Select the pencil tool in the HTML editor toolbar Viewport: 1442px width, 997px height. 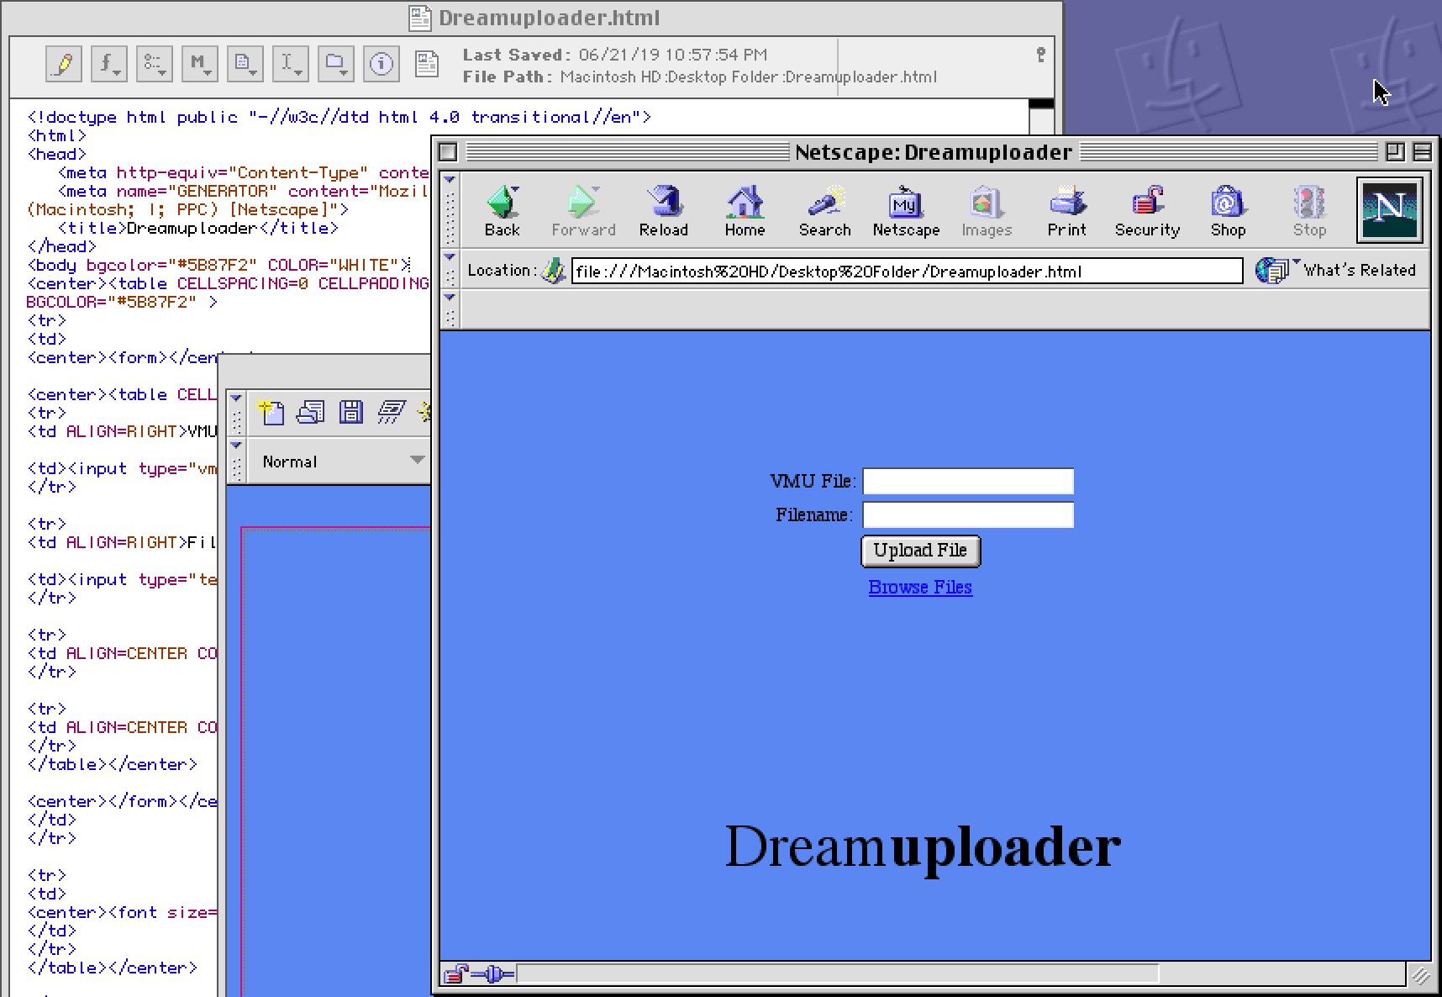(x=63, y=63)
